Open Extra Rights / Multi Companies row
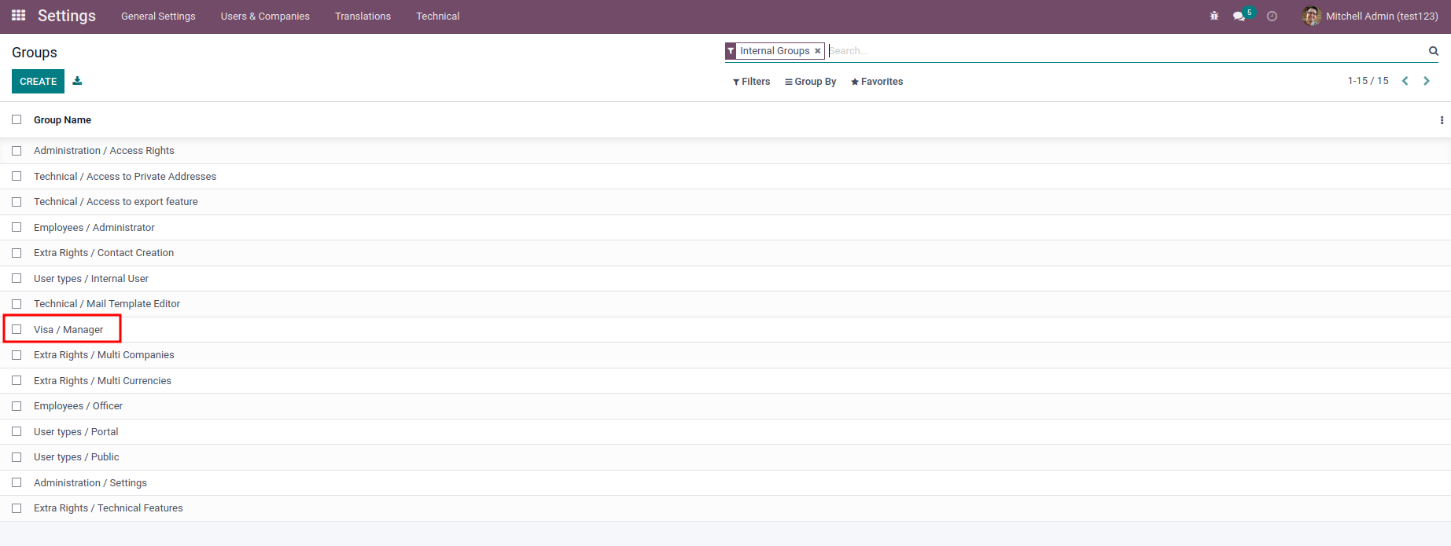The height and width of the screenshot is (546, 1451). pos(104,355)
